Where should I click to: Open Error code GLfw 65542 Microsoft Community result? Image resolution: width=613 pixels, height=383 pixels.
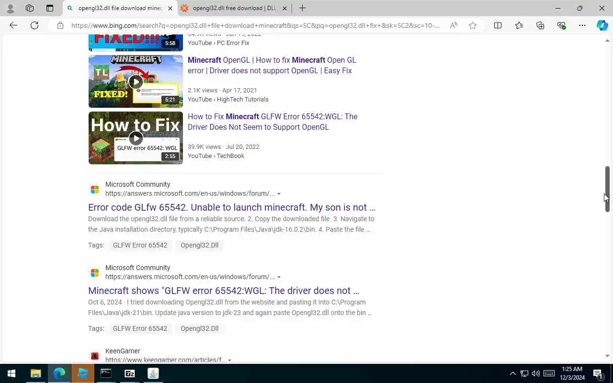tap(232, 207)
